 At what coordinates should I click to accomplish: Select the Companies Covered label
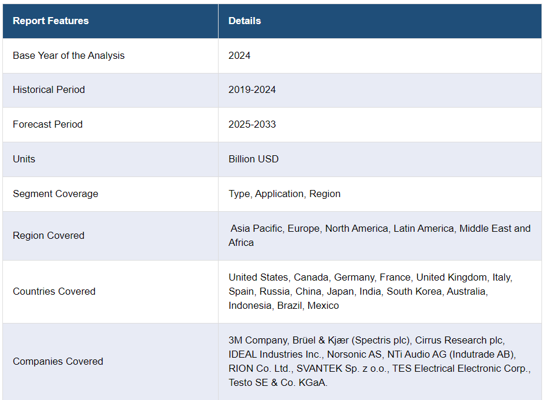[58, 361]
